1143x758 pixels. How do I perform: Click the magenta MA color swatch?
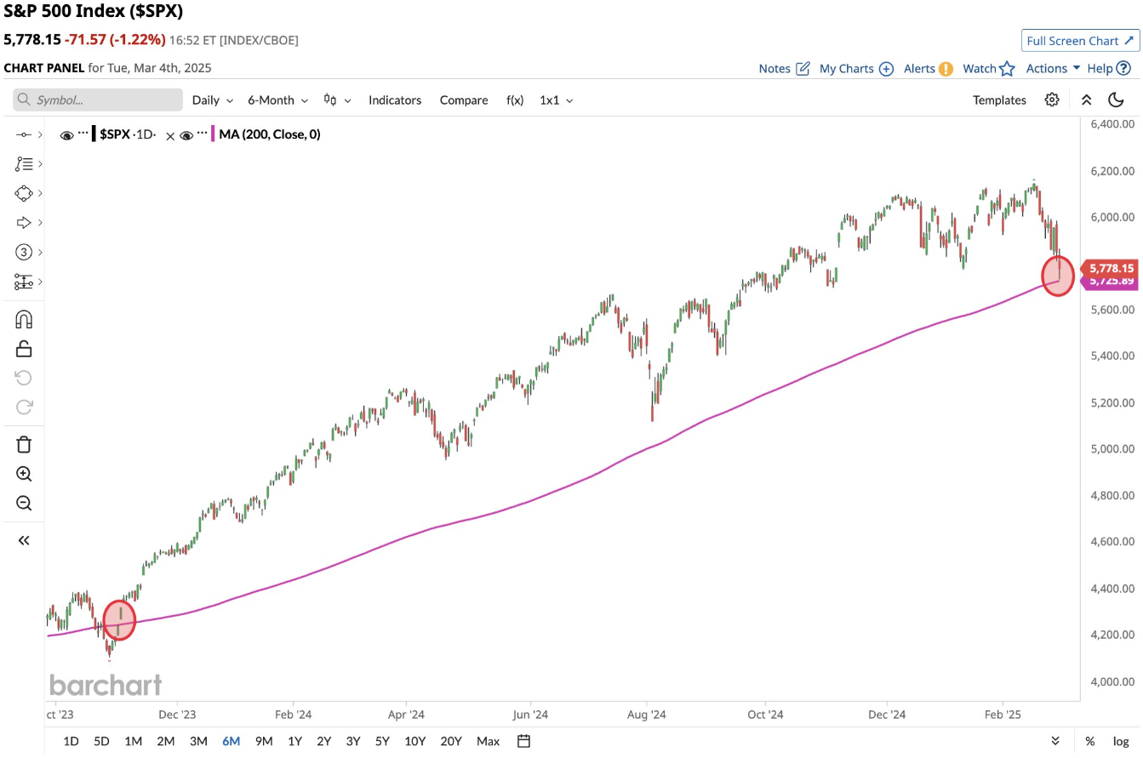pos(212,134)
